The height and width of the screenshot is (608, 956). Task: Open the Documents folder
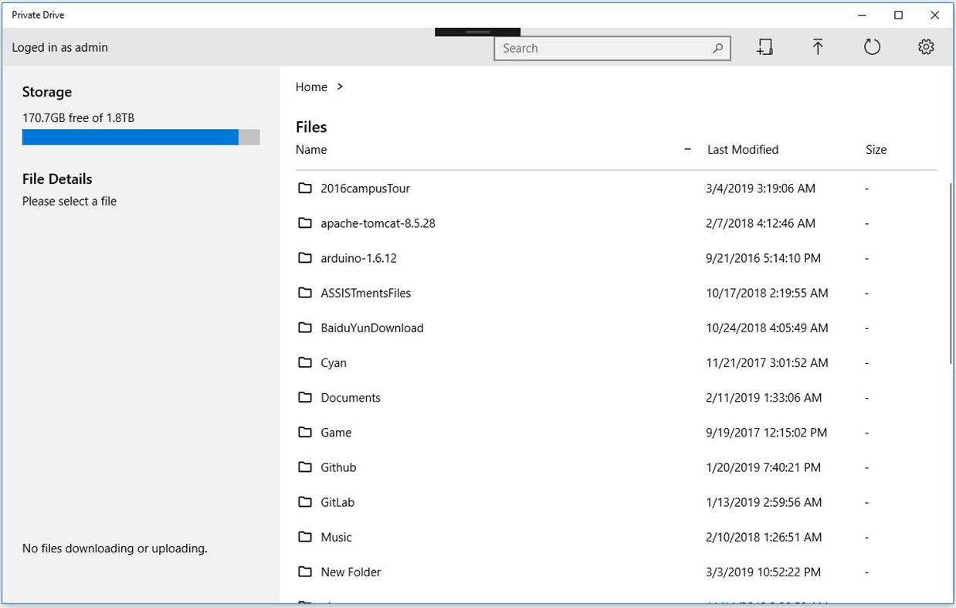tap(351, 398)
